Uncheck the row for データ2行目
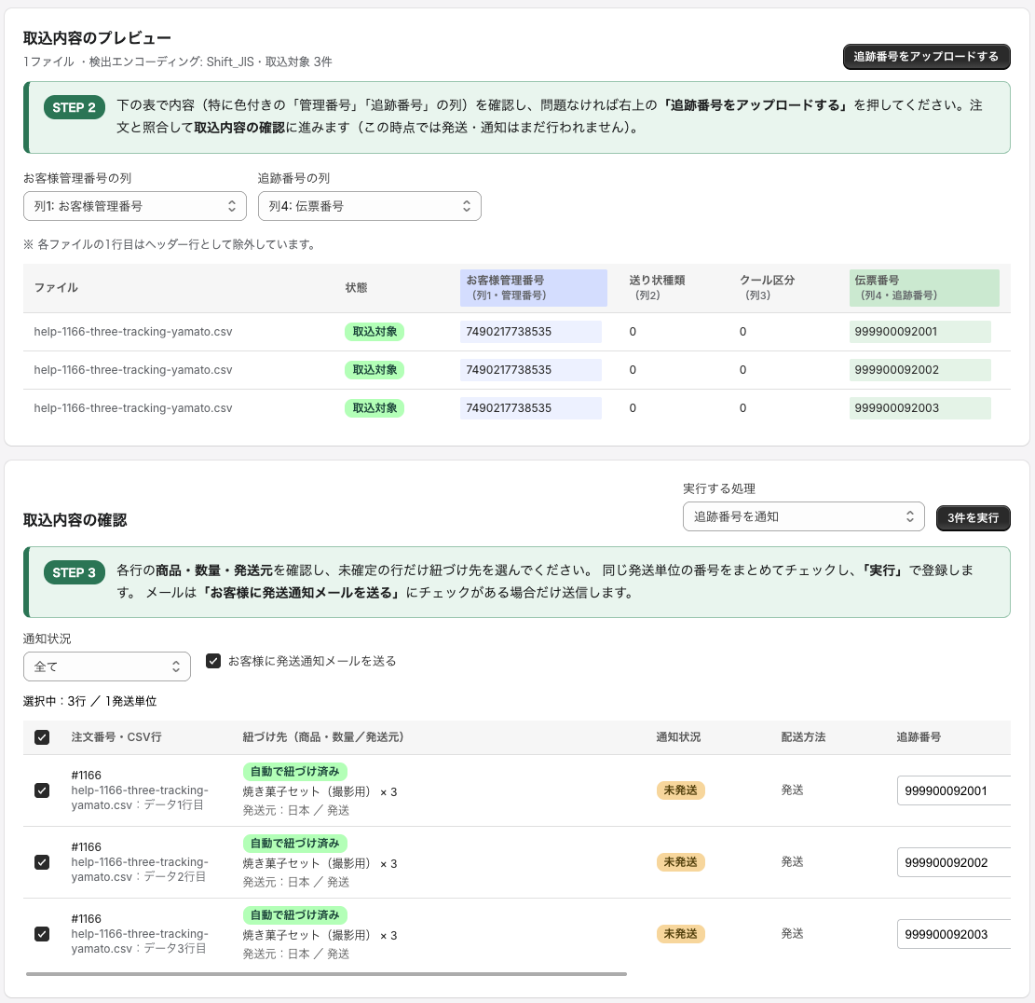The image size is (1035, 1003). (42, 862)
